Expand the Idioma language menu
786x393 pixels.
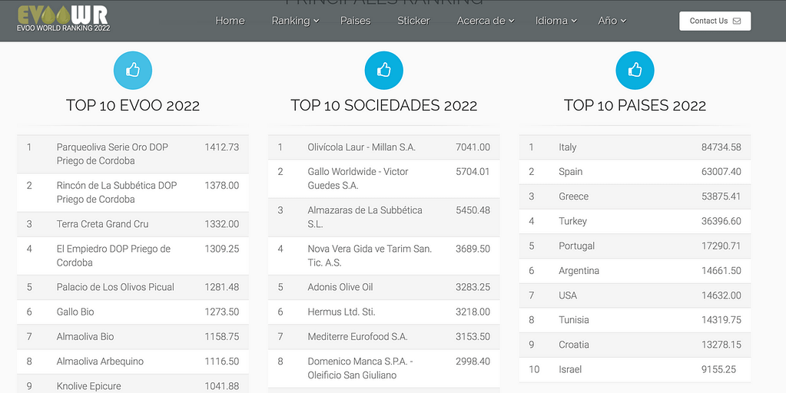[556, 21]
